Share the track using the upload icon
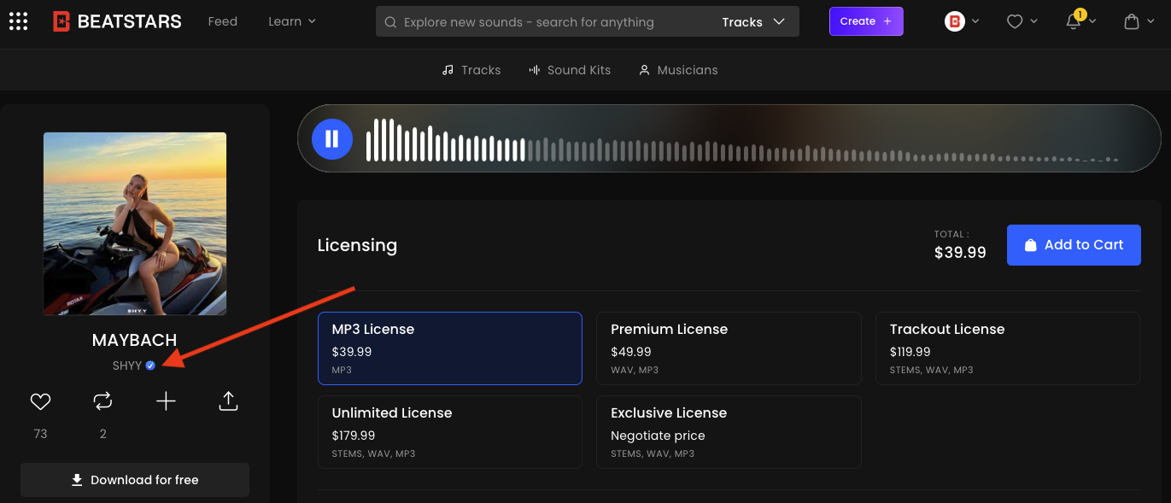The width and height of the screenshot is (1171, 503). (228, 401)
